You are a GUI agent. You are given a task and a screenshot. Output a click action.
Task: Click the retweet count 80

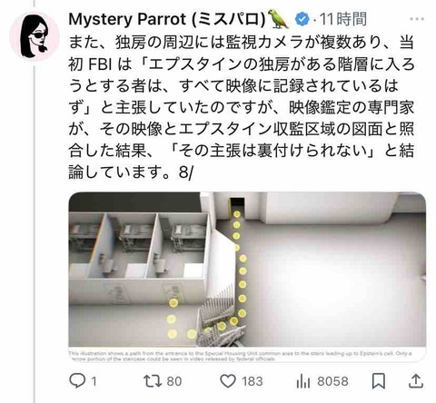(174, 381)
